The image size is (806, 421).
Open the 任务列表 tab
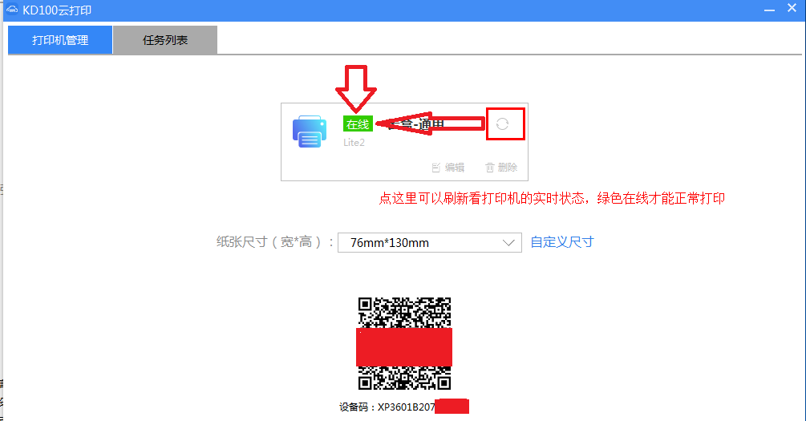[165, 40]
